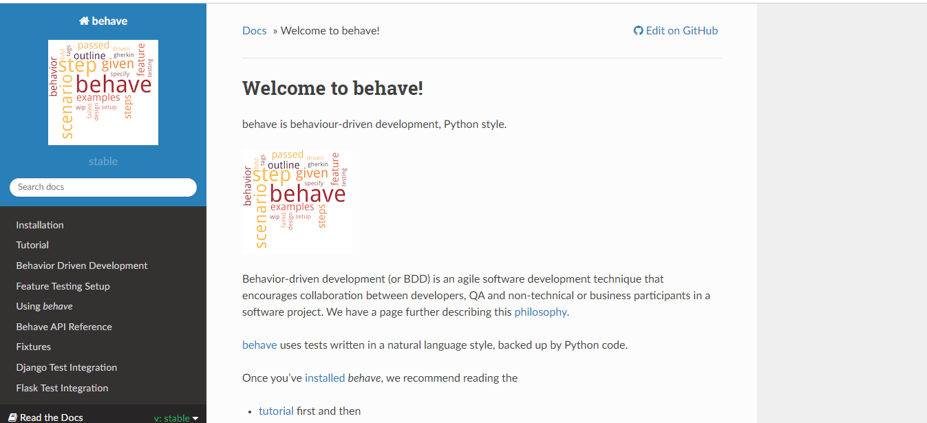Follow the philosophy hyperlink in the BDD paragraph
The image size is (927, 423).
tap(540, 312)
